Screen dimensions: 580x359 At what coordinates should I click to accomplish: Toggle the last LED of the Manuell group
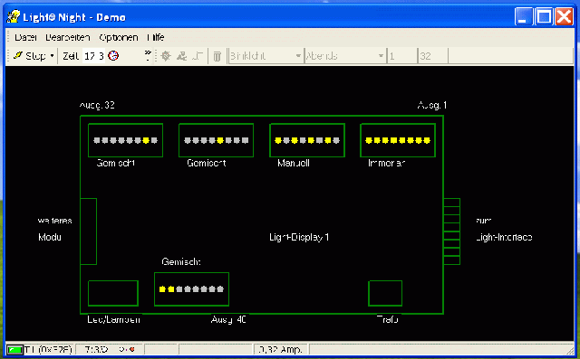click(x=336, y=140)
